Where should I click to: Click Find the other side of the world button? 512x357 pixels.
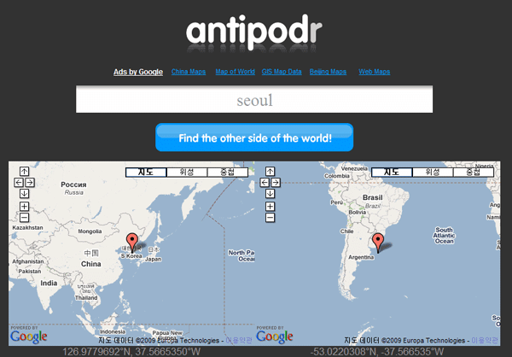(x=254, y=138)
